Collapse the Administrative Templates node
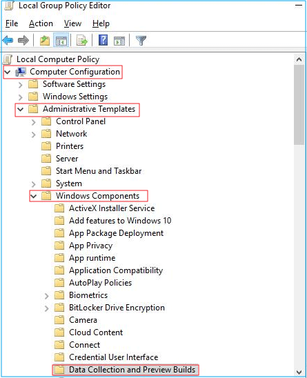Image resolution: width=307 pixels, height=378 pixels. tap(21, 109)
